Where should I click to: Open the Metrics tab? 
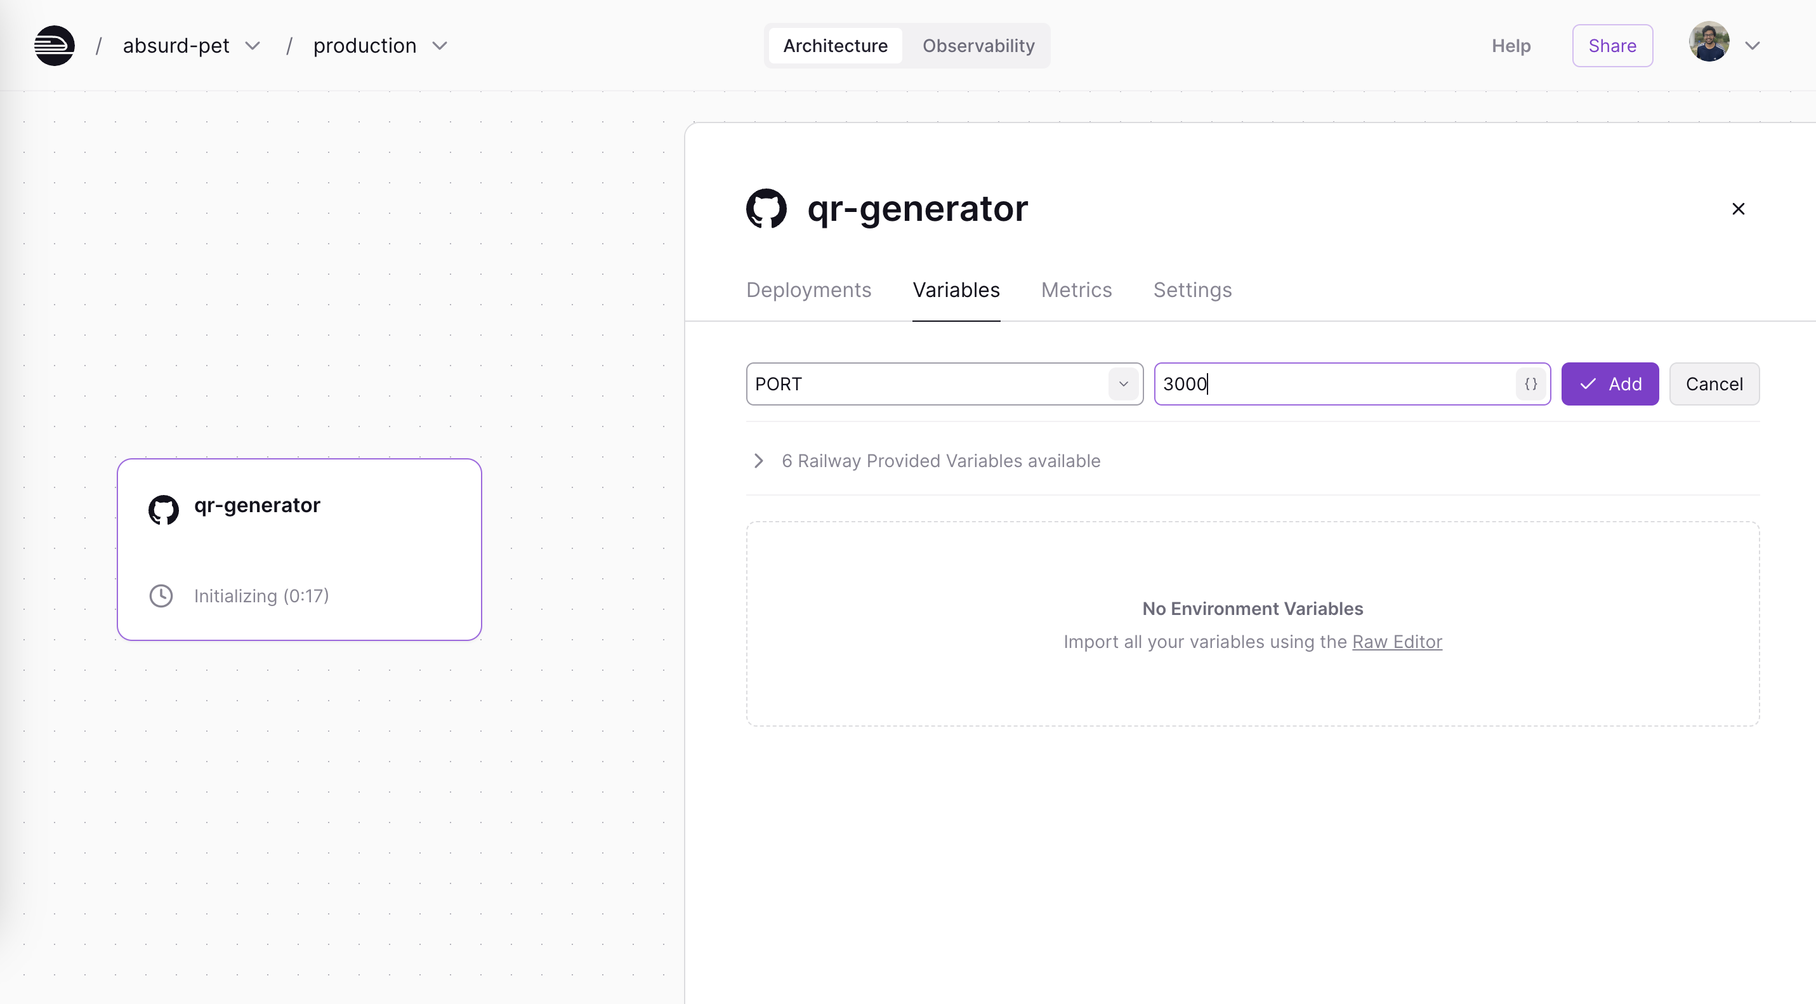coord(1076,290)
